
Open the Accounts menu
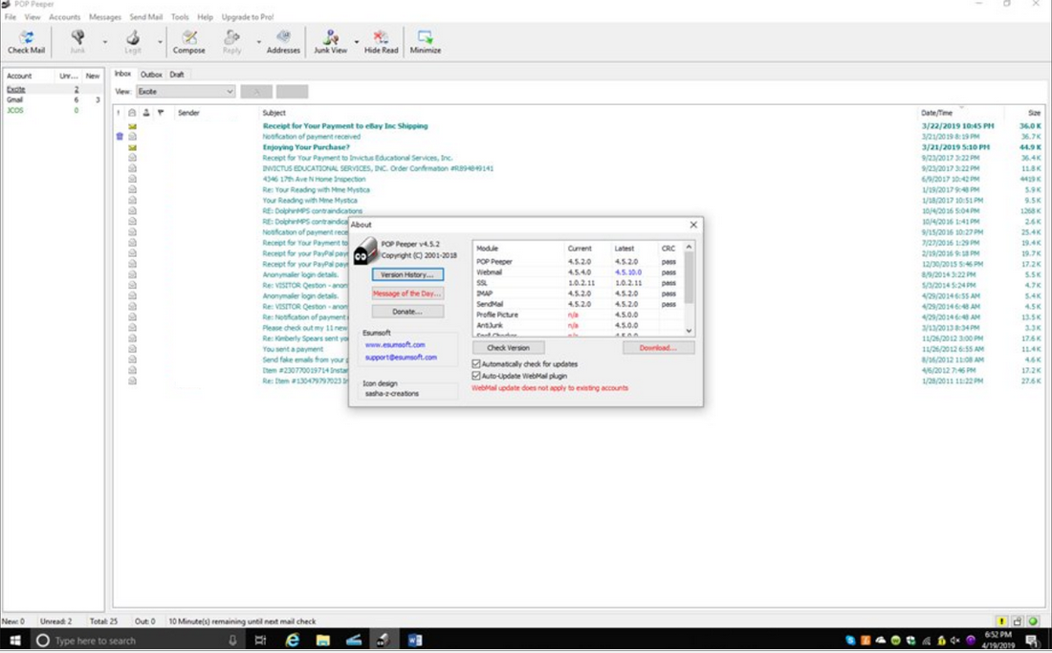(x=64, y=17)
